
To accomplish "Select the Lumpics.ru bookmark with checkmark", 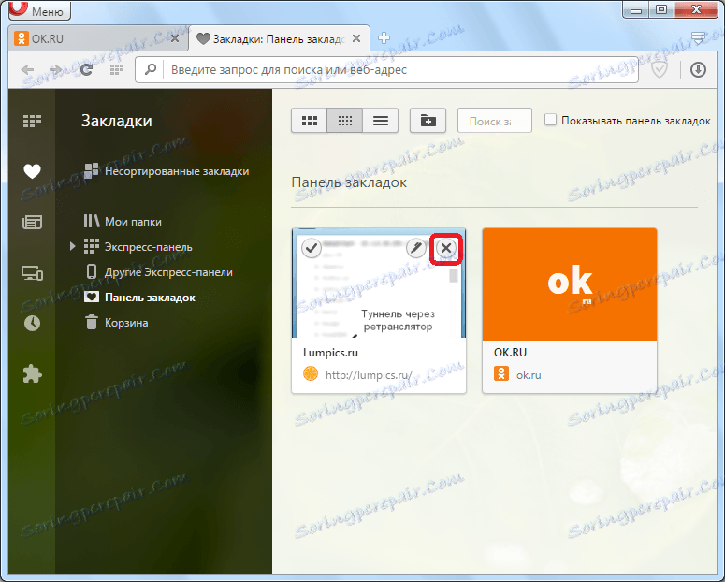I will (x=312, y=248).
